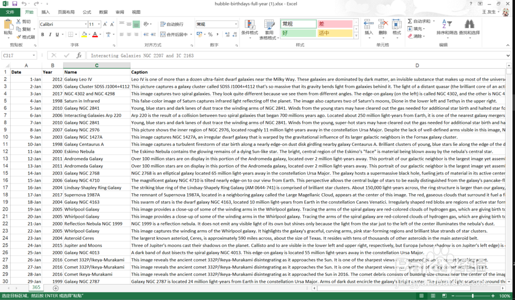
Task: Set top vertical alignment
Action: tap(122, 24)
